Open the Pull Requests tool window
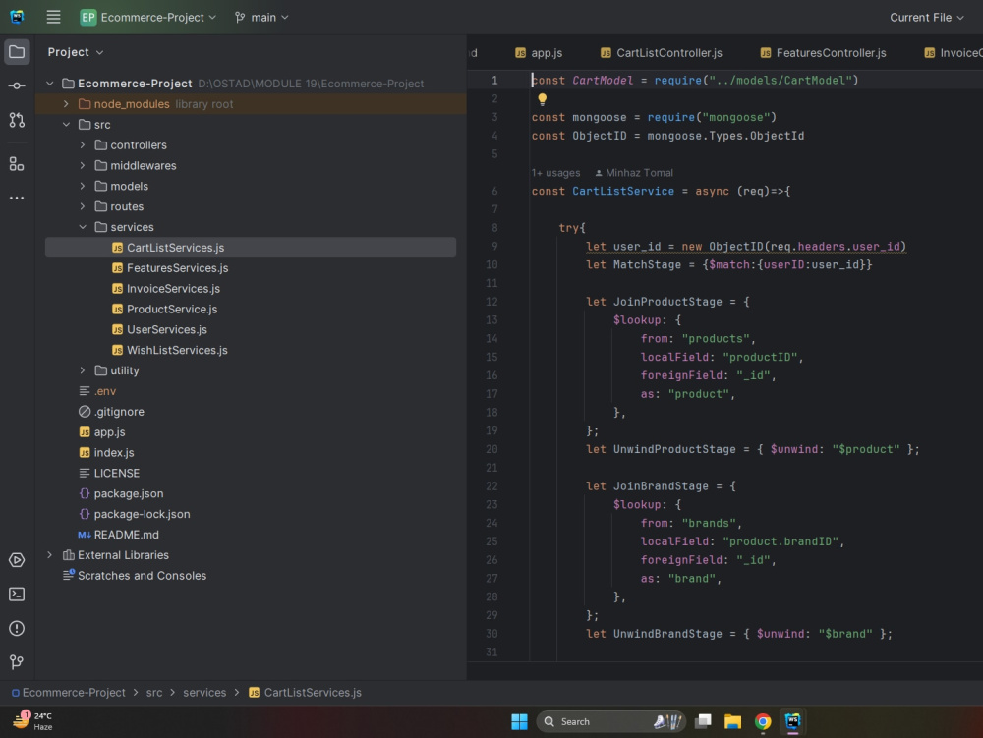 pyautogui.click(x=17, y=120)
